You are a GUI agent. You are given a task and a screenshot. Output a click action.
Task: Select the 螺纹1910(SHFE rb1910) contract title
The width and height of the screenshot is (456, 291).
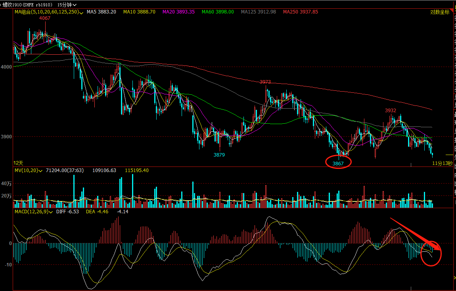point(28,5)
